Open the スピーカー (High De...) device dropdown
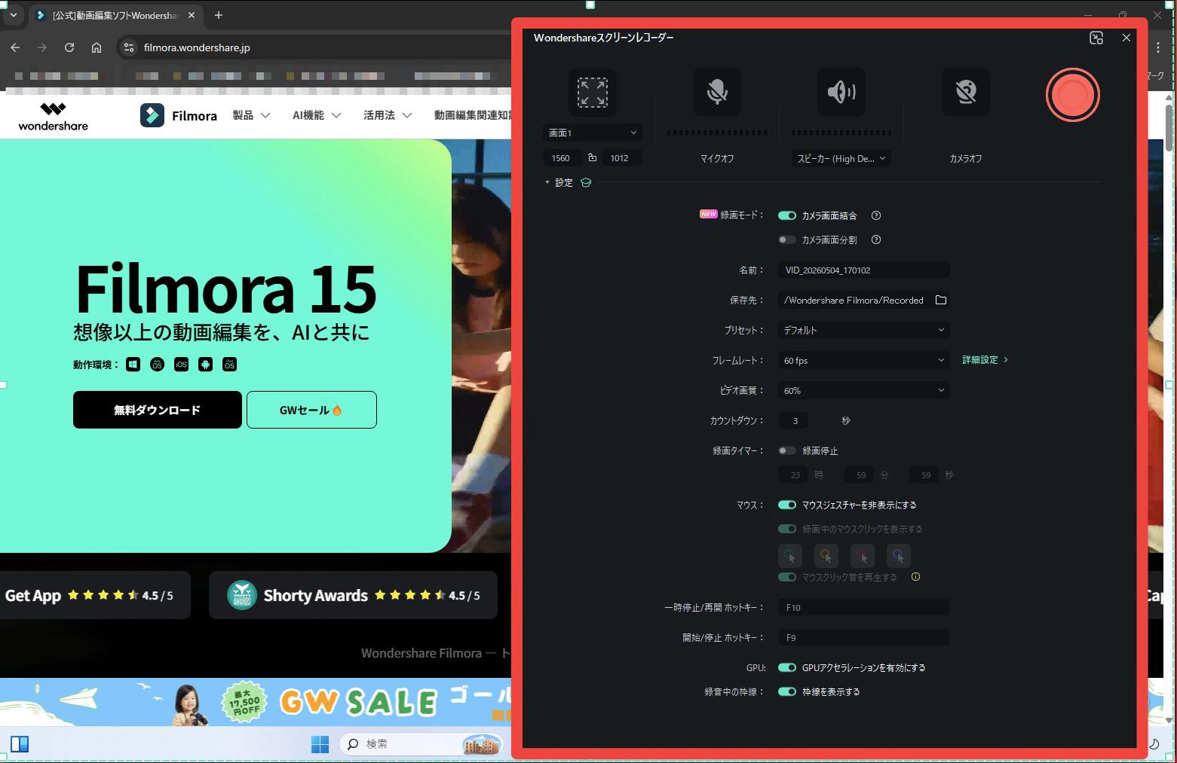Viewport: 1177px width, 763px height. pyautogui.click(x=841, y=158)
